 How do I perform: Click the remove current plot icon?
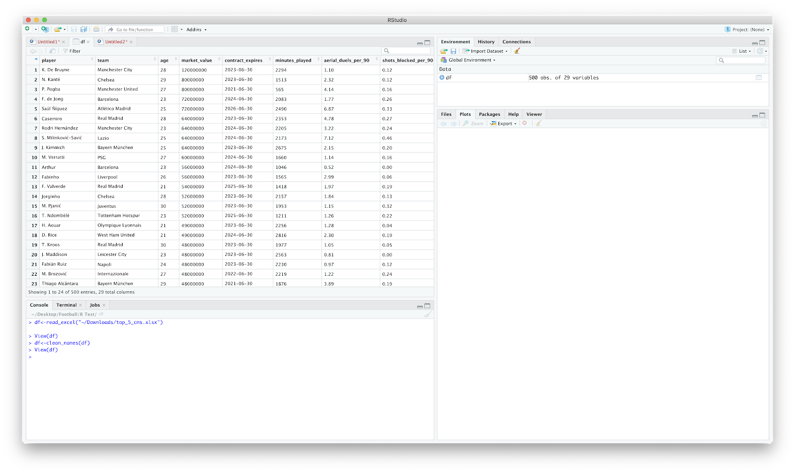(525, 123)
